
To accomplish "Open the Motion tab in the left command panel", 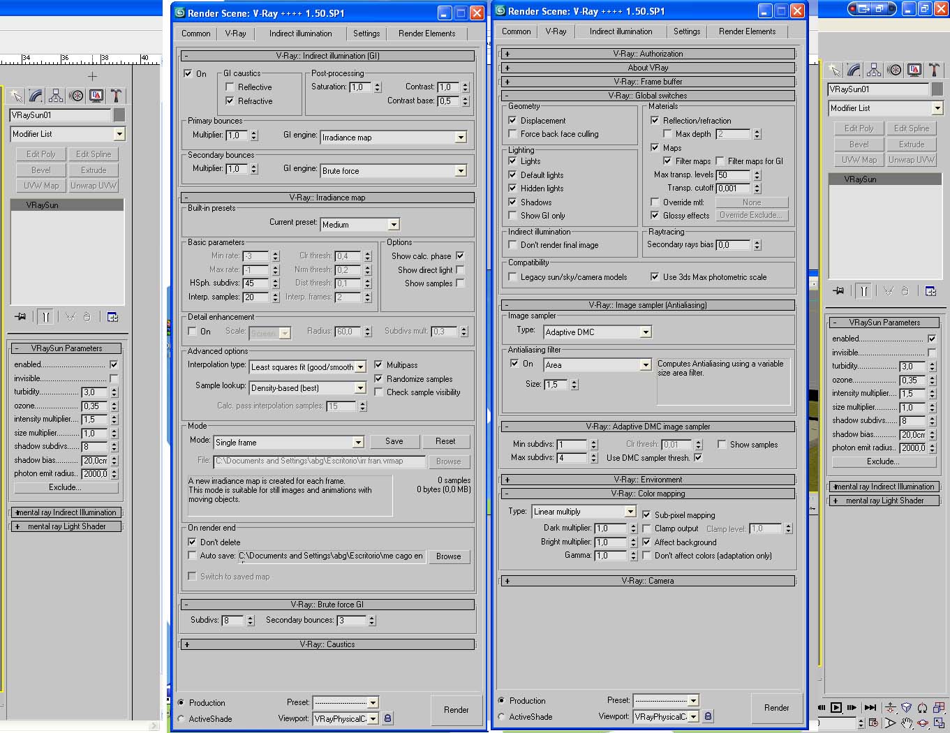I will (x=76, y=96).
